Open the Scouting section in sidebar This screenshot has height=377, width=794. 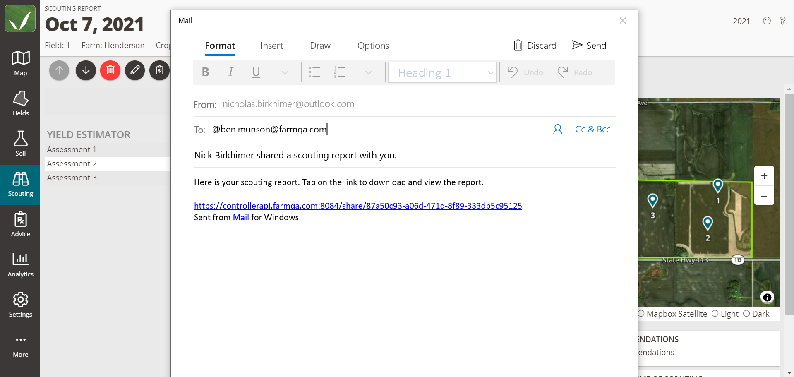(20, 185)
